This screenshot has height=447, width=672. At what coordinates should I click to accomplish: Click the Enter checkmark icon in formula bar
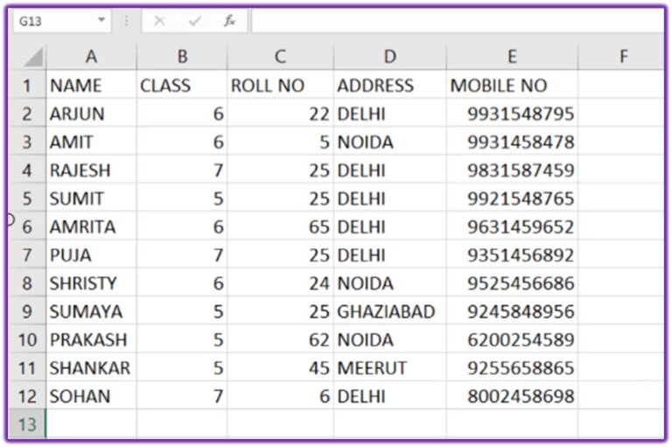coord(194,20)
